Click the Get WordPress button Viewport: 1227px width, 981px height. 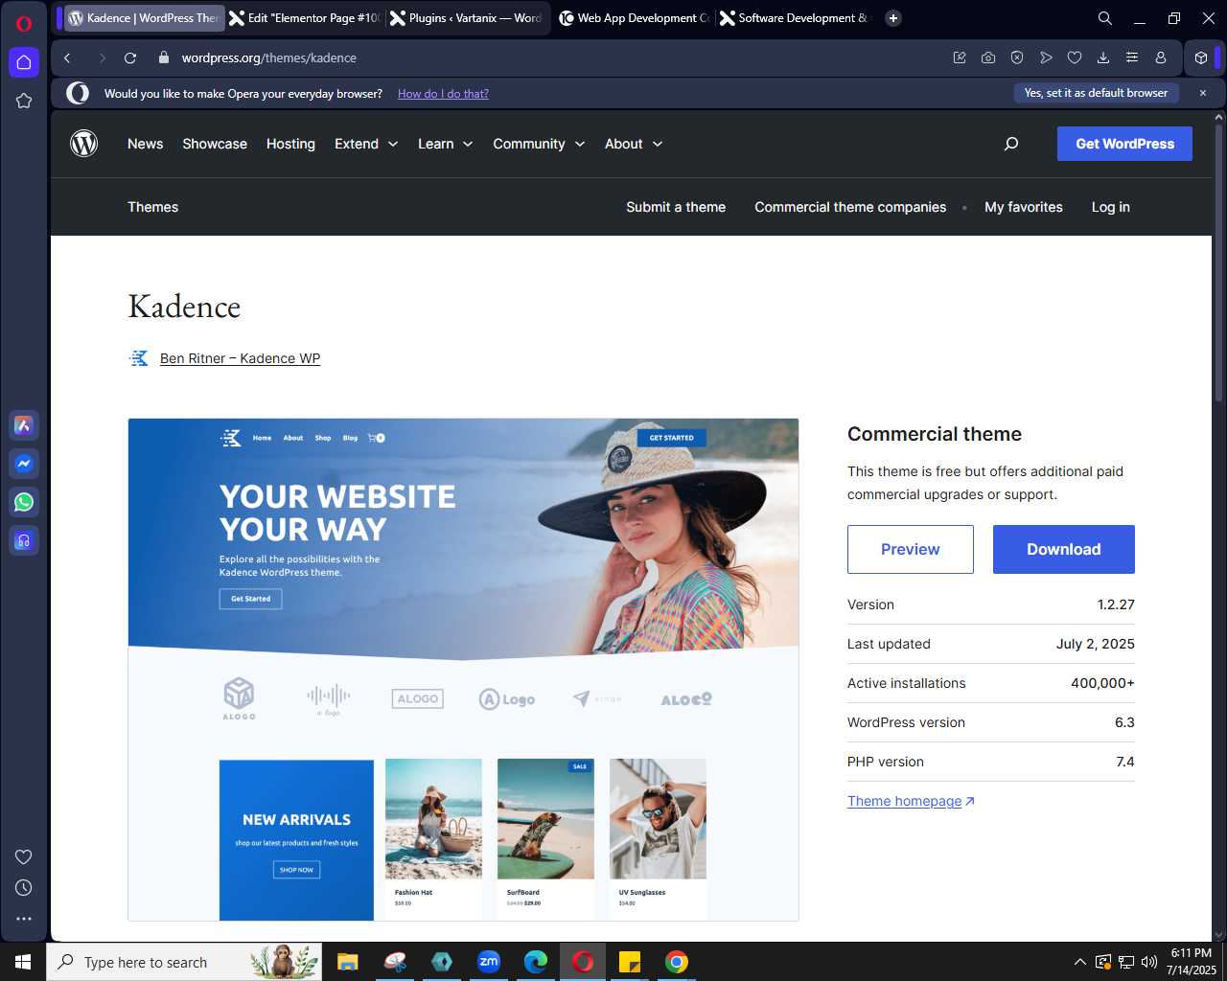click(x=1124, y=144)
